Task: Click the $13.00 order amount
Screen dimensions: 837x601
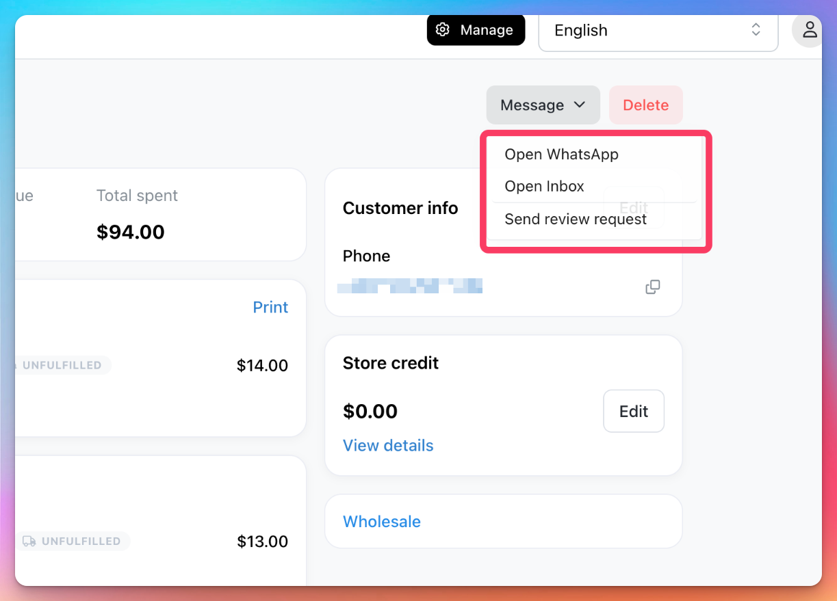Action: (x=263, y=542)
